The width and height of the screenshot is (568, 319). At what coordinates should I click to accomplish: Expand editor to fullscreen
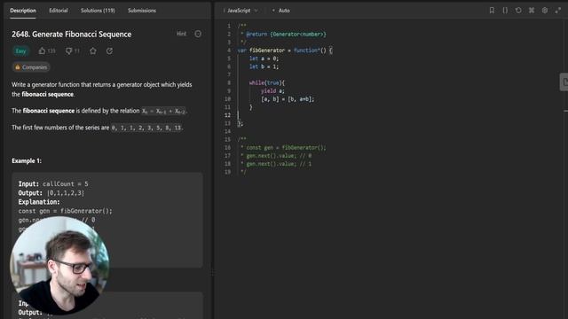558,11
